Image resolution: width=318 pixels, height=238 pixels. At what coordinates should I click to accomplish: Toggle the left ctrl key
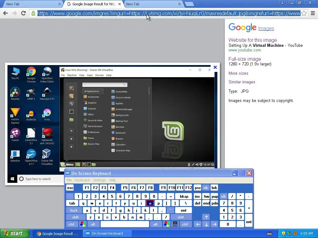tap(71, 224)
